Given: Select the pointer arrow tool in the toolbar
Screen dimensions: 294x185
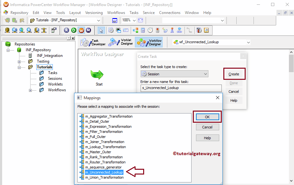Looking at the screenshot, I should [101, 30].
